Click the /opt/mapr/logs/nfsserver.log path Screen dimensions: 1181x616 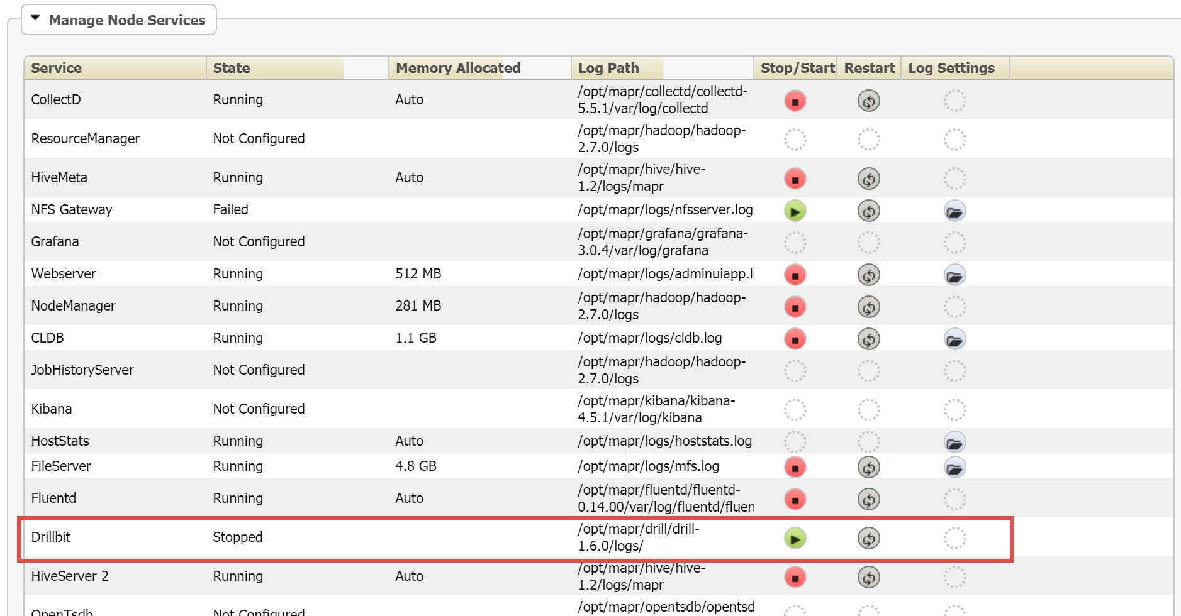pyautogui.click(x=665, y=209)
